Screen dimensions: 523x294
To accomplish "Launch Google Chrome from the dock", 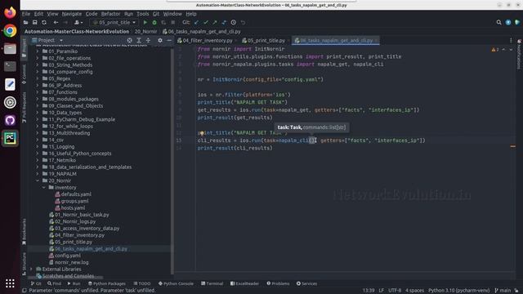I will click(x=10, y=31).
